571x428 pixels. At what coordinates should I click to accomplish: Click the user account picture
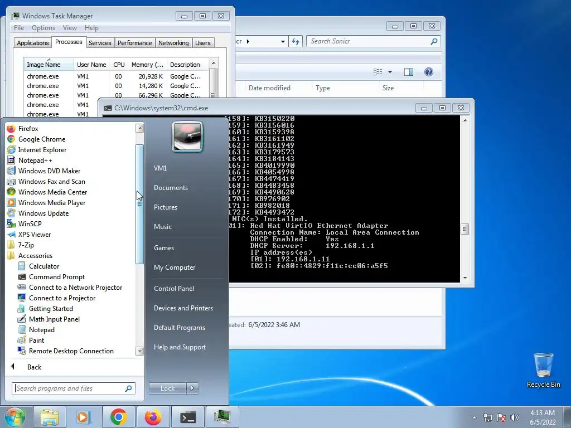187,137
